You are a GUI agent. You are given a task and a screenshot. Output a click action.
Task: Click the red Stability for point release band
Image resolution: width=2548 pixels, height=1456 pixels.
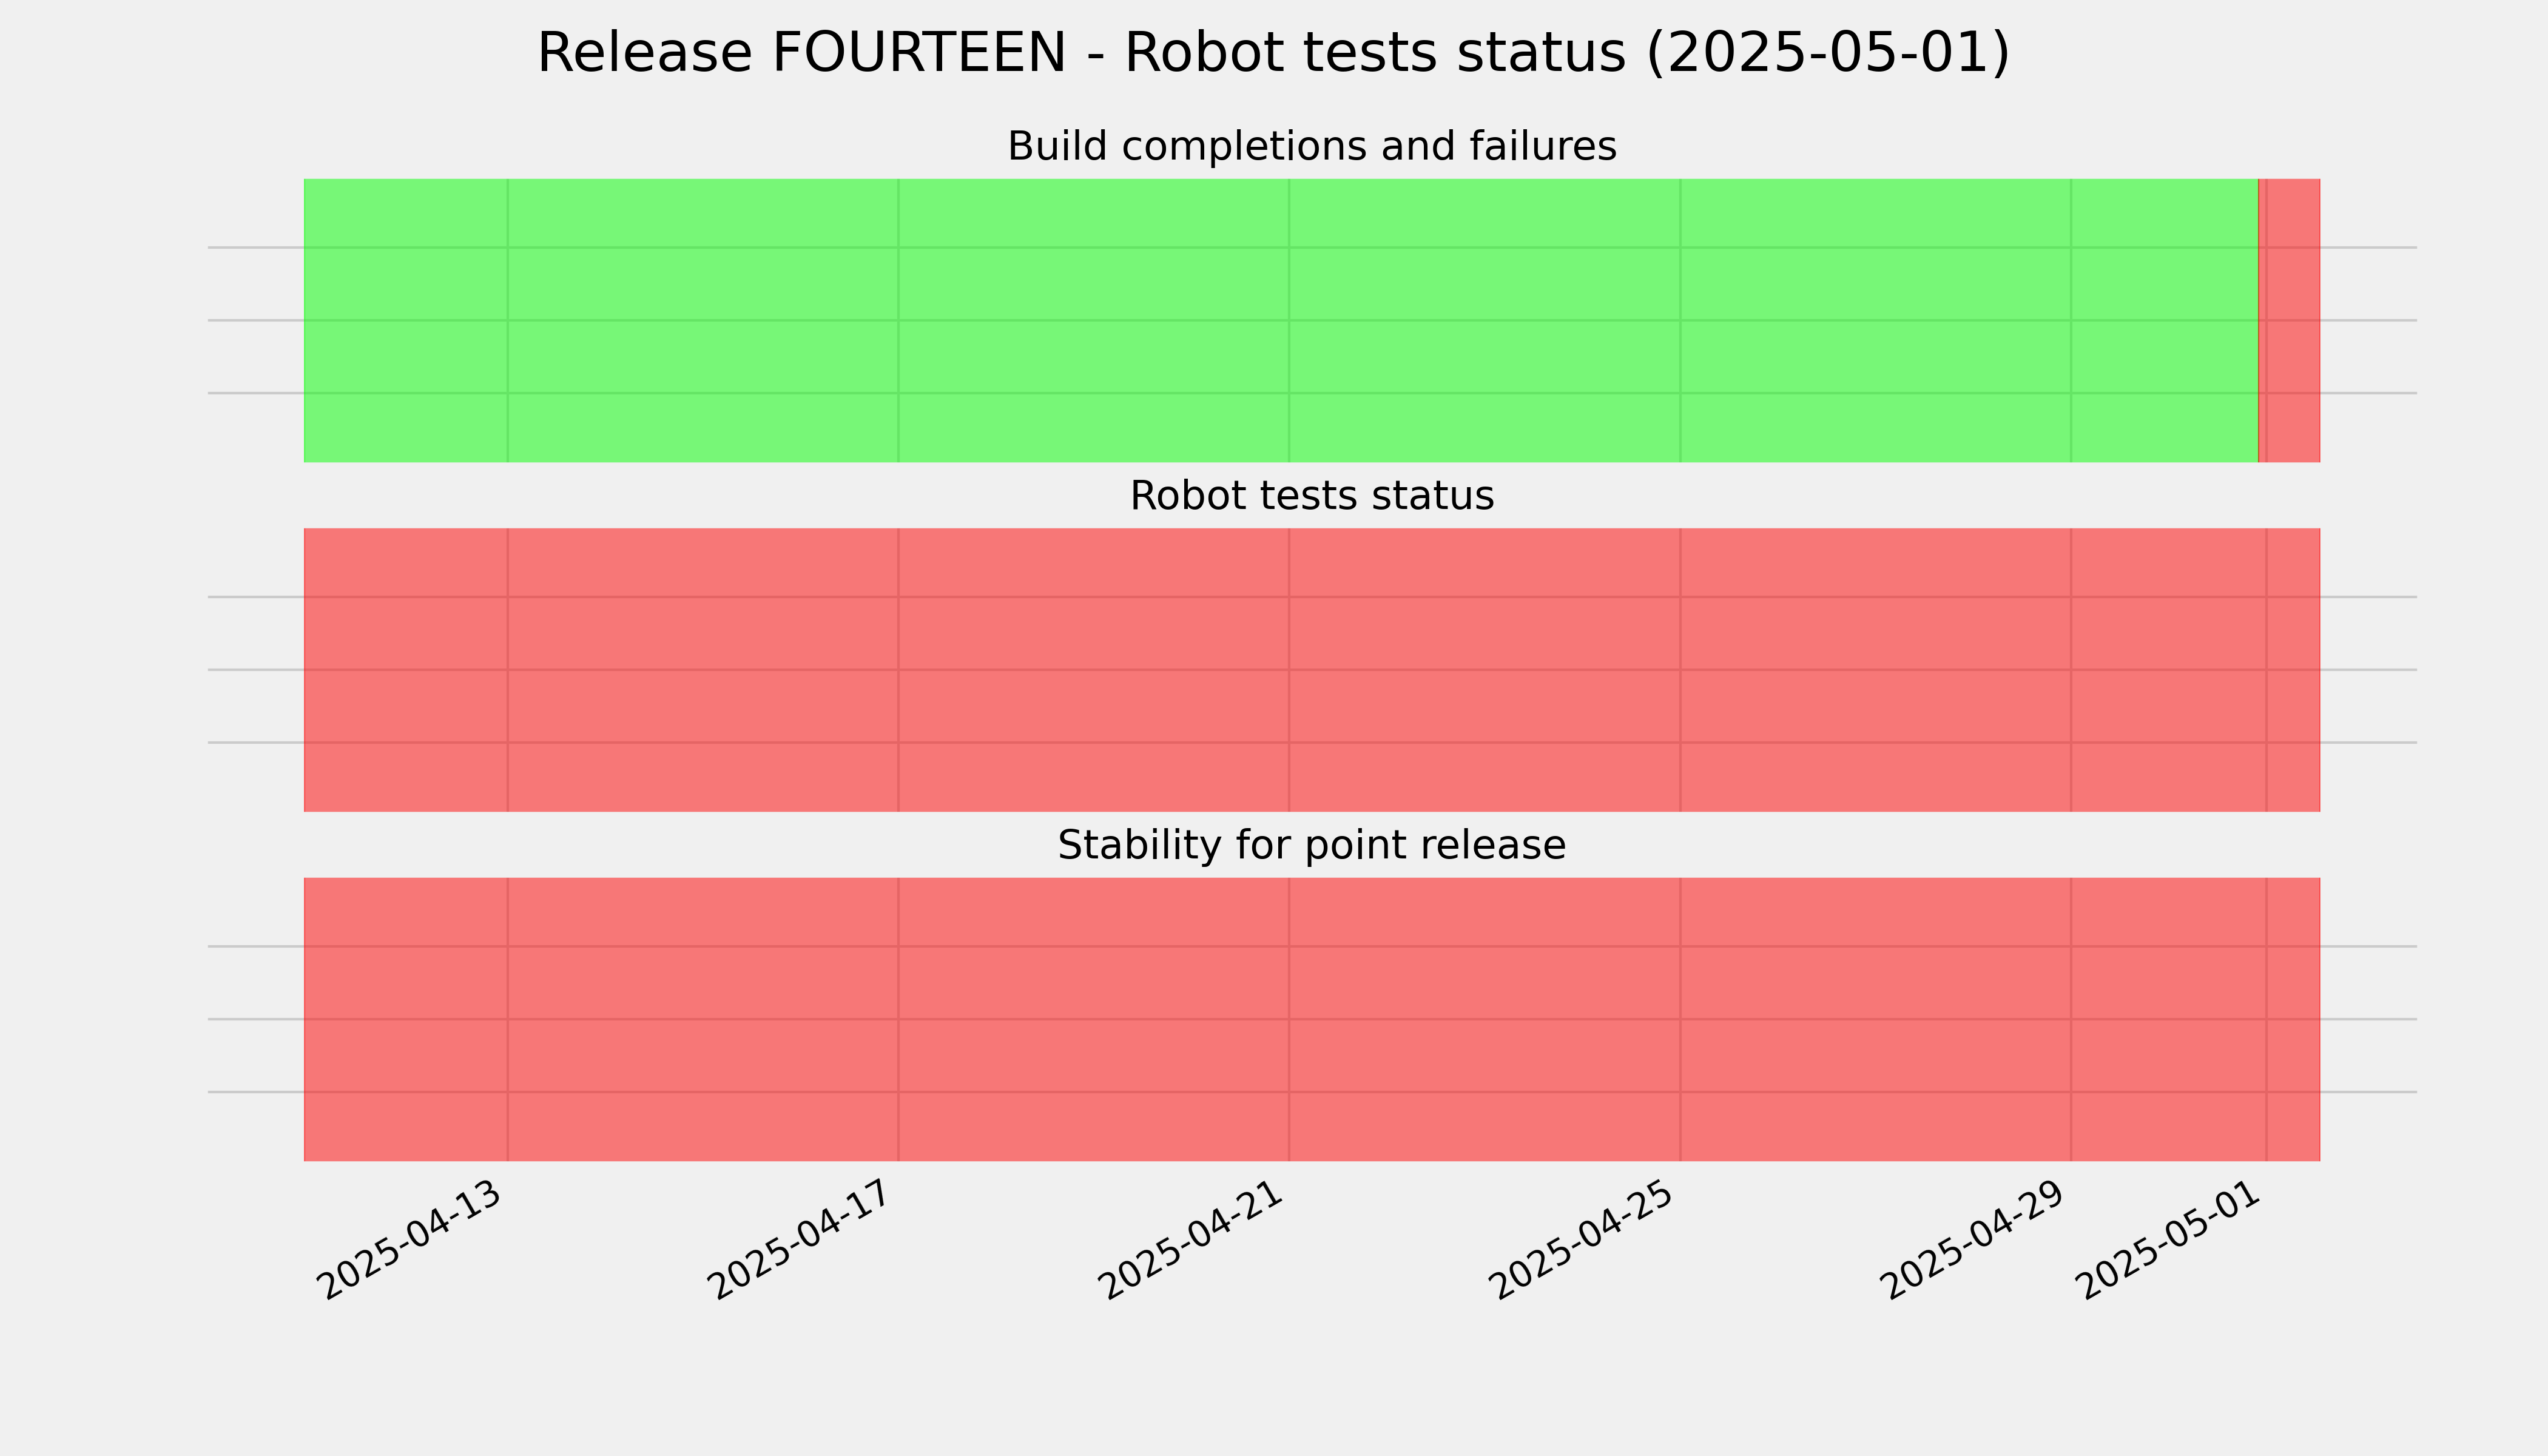coord(1312,1019)
